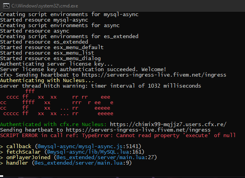
Task: Click the green Authenticated with cfx.re Nucleus text
Action: [53, 125]
